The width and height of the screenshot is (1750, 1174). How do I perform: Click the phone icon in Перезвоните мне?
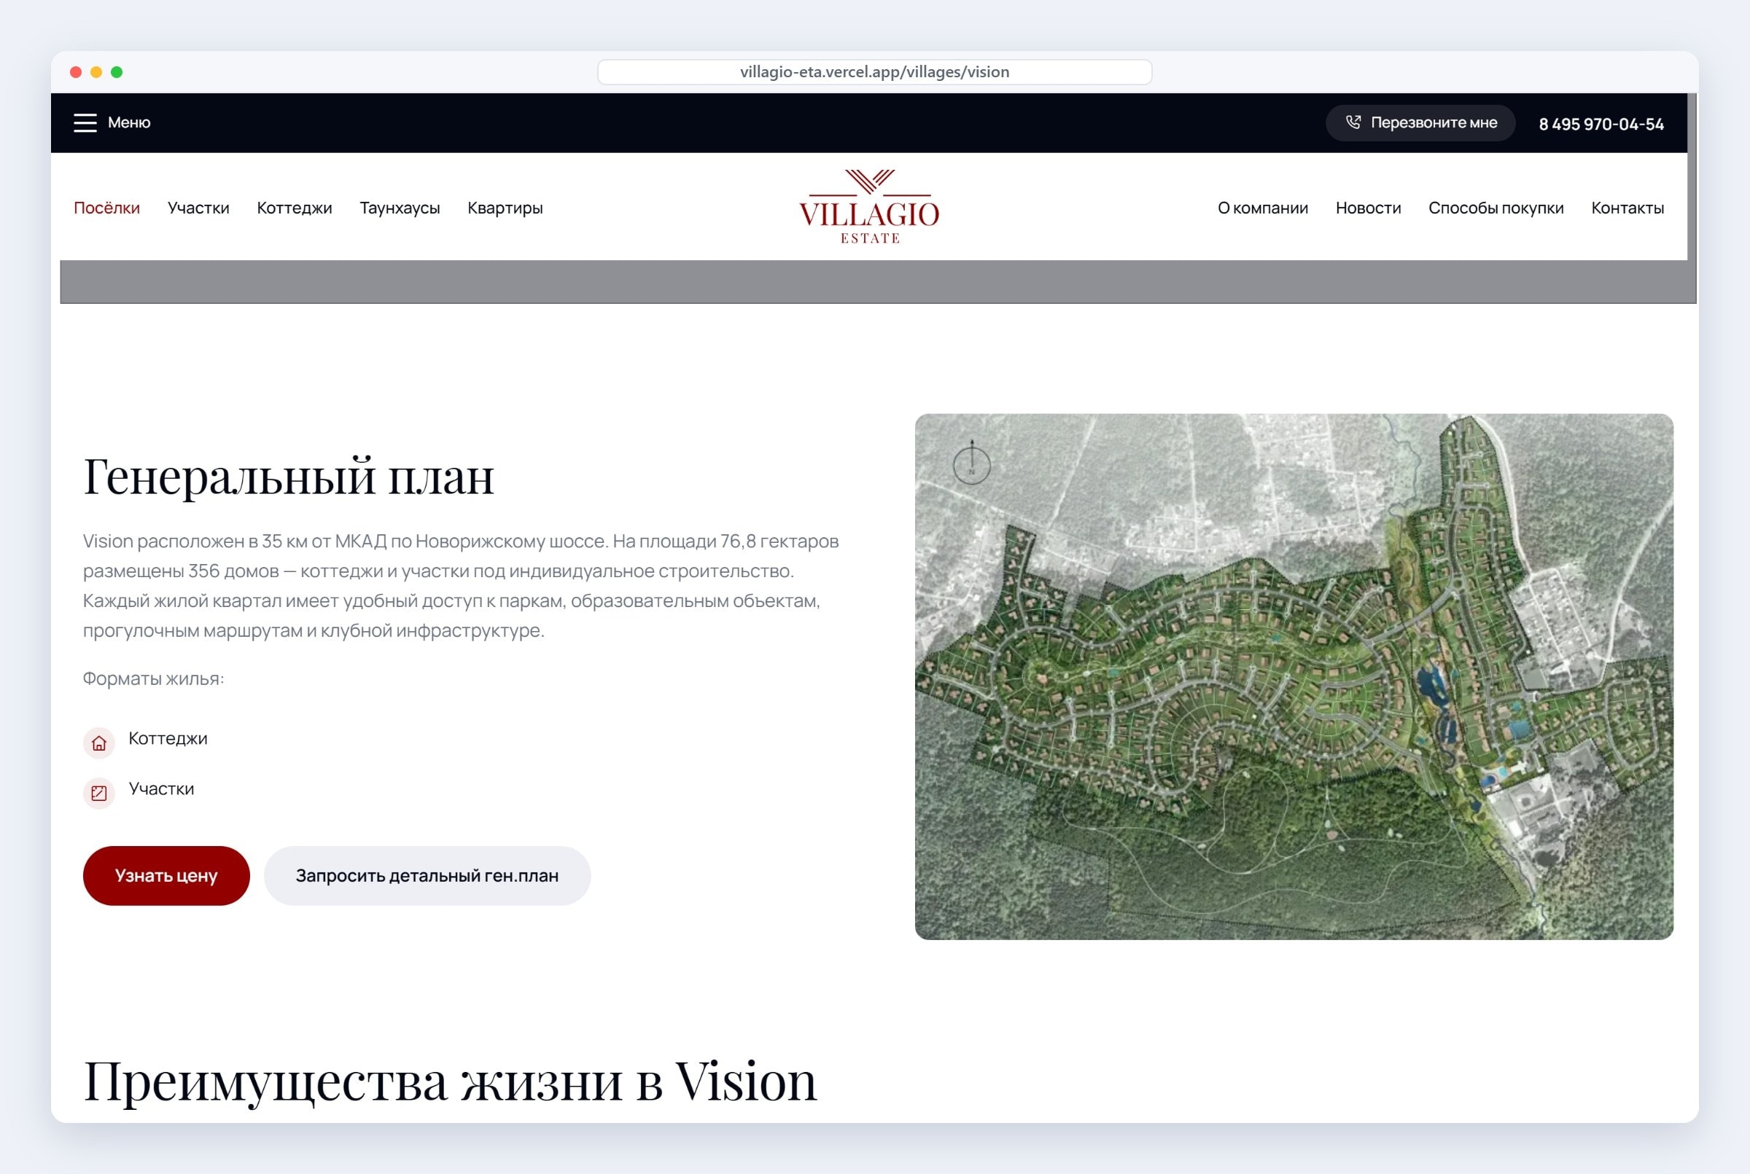1353,122
